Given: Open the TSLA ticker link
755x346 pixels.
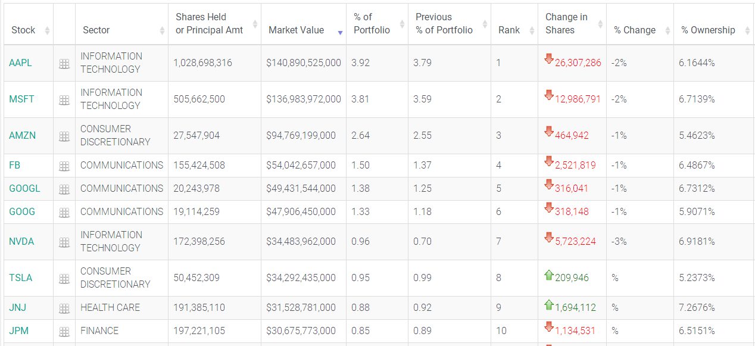Looking at the screenshot, I should pyautogui.click(x=20, y=278).
